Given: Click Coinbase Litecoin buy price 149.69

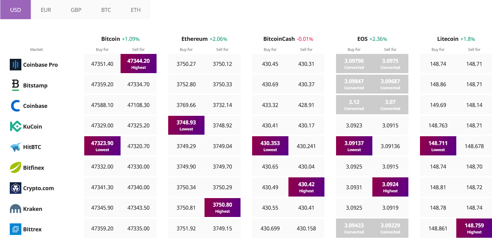Looking at the screenshot, I should coord(438,105).
